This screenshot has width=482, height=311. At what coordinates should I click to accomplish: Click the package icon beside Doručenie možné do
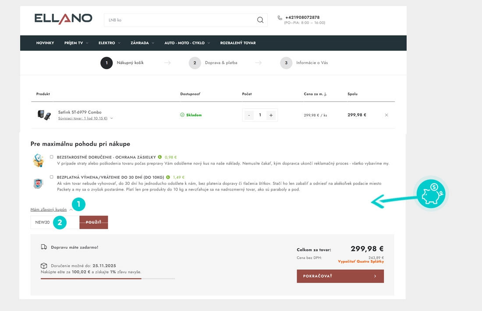[44, 265]
